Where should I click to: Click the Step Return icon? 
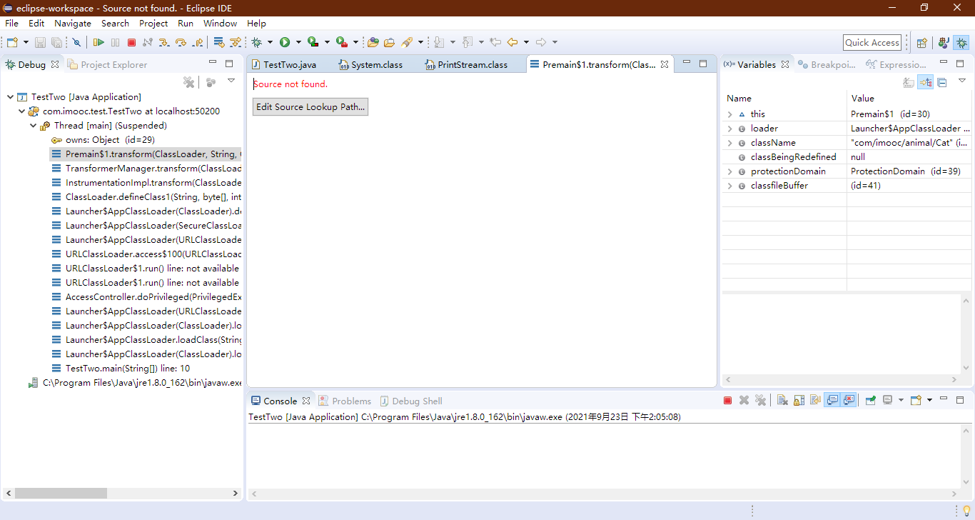point(196,43)
